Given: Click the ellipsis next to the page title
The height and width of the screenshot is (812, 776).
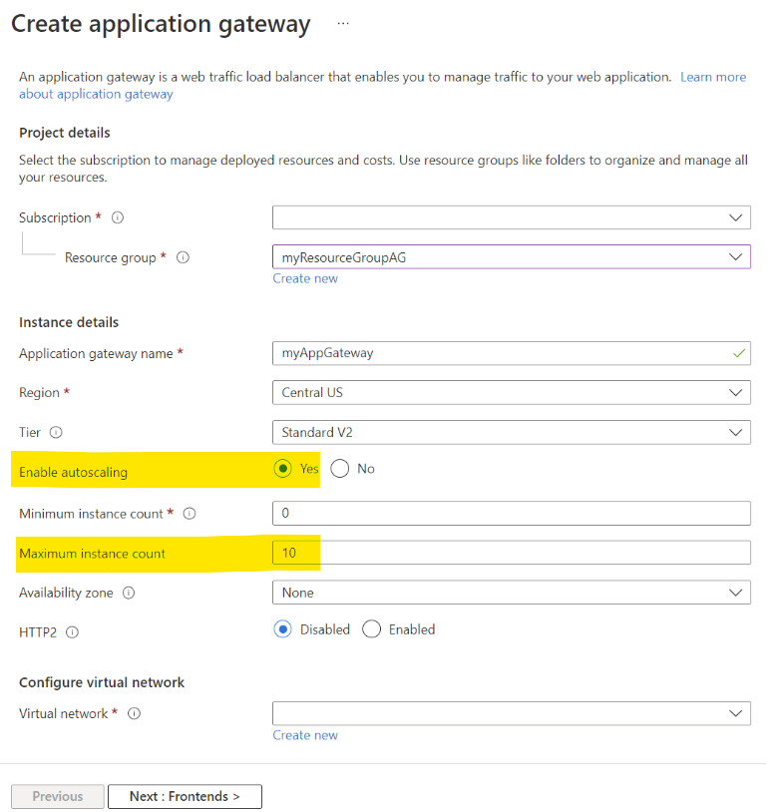Looking at the screenshot, I should coord(343,23).
